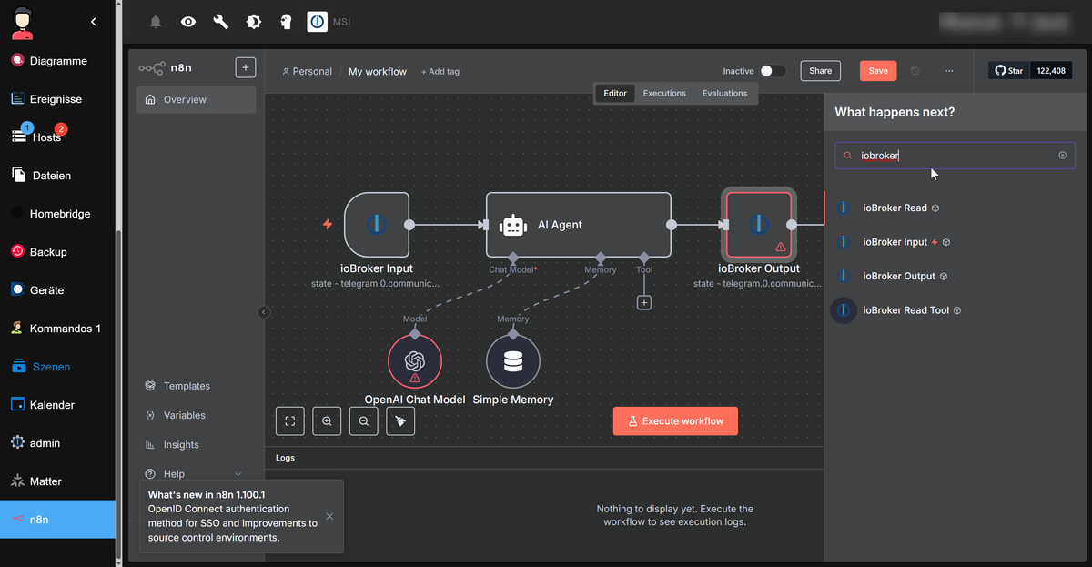Screen dimensions: 1092x567
Task: Switch to the Evaluations tab
Action: coord(724,94)
